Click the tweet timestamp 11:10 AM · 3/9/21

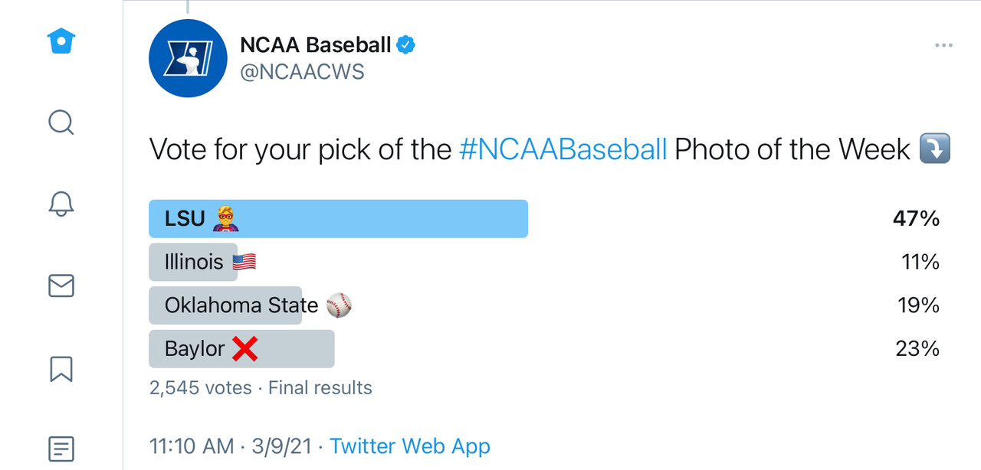(231, 446)
